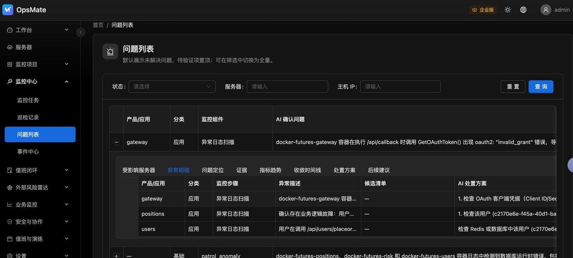
Task: Go to 首页 breadcrumb link
Action: pos(98,25)
